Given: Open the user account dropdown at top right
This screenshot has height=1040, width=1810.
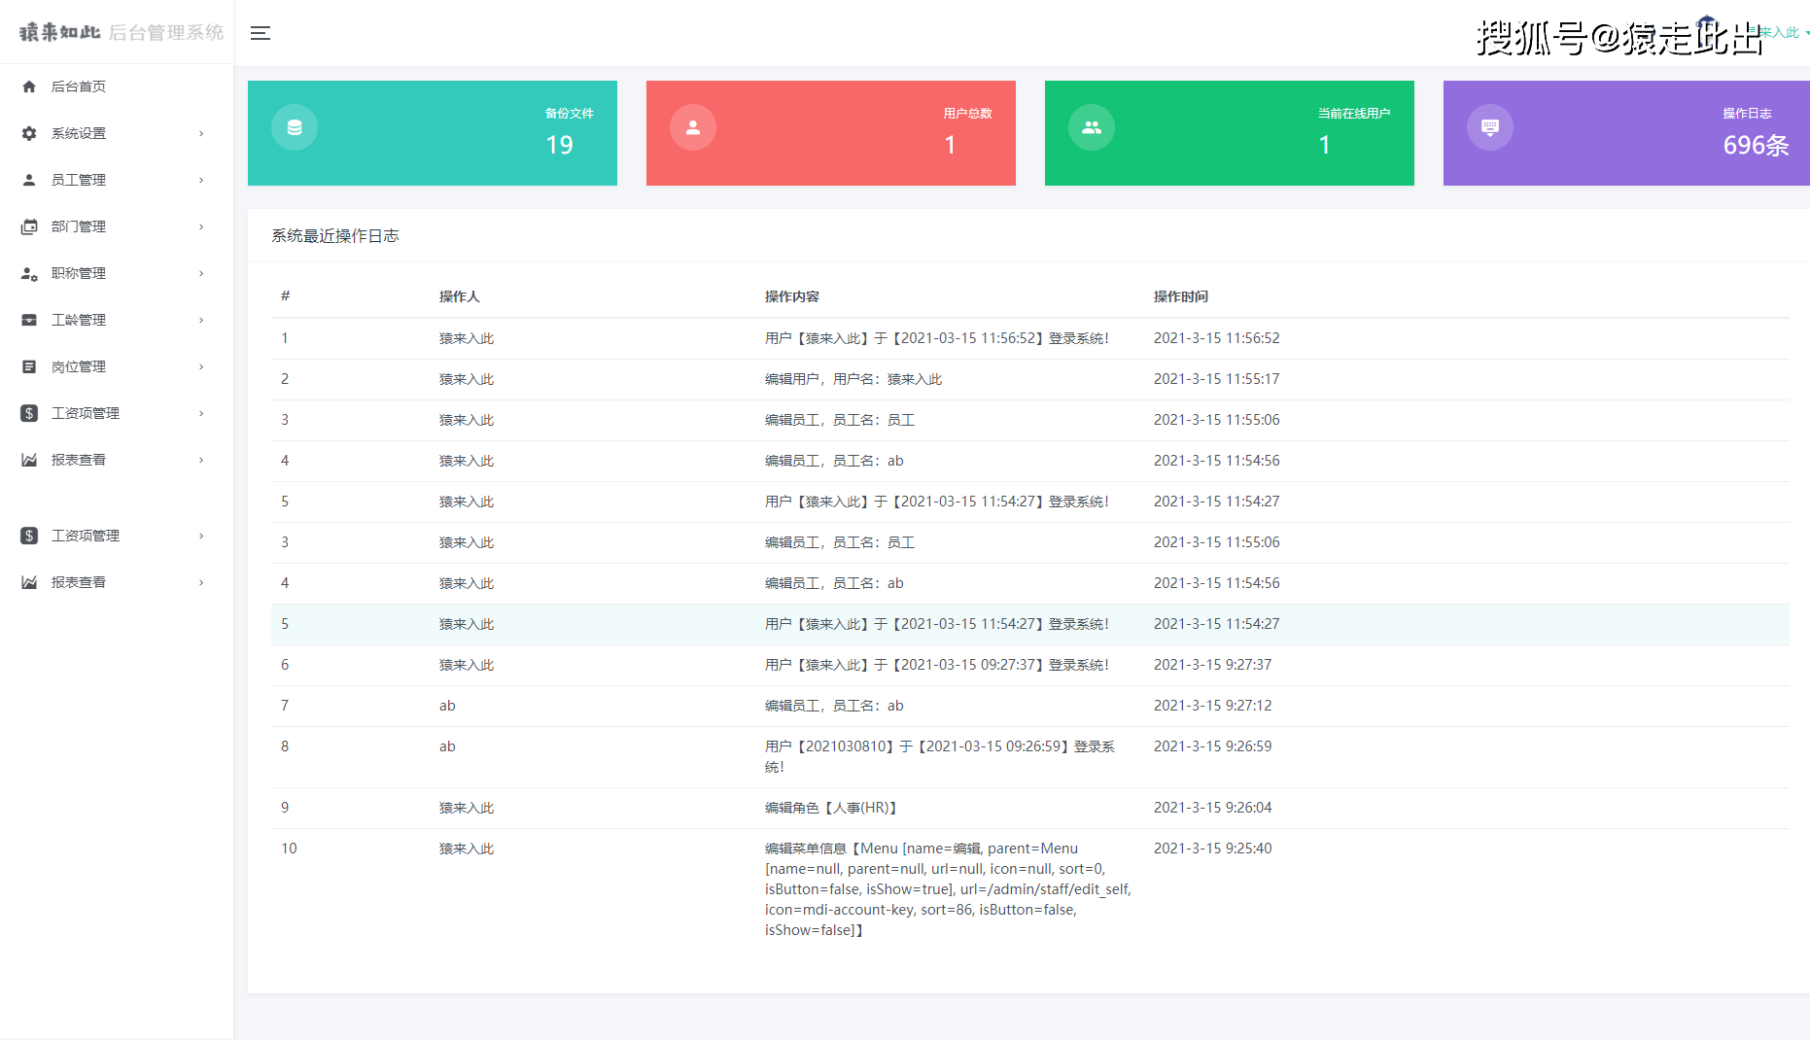Looking at the screenshot, I should pos(1784,32).
